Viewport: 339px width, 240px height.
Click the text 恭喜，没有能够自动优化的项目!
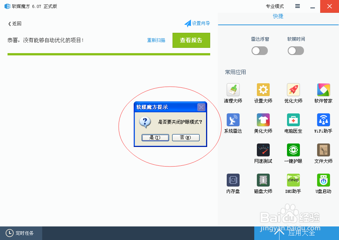pos(46,40)
